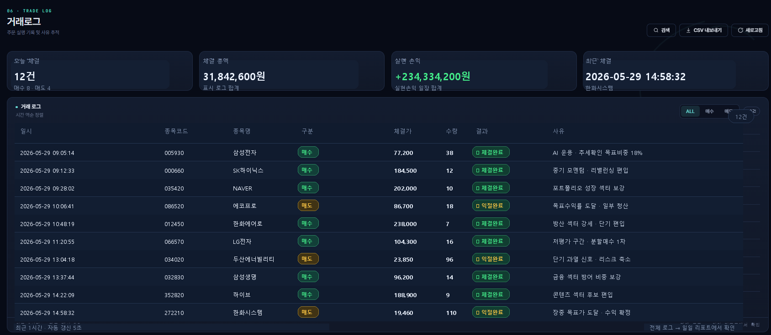Click timestamp 2026-05-29 13:37:44
This screenshot has width=771, height=335.
47,278
